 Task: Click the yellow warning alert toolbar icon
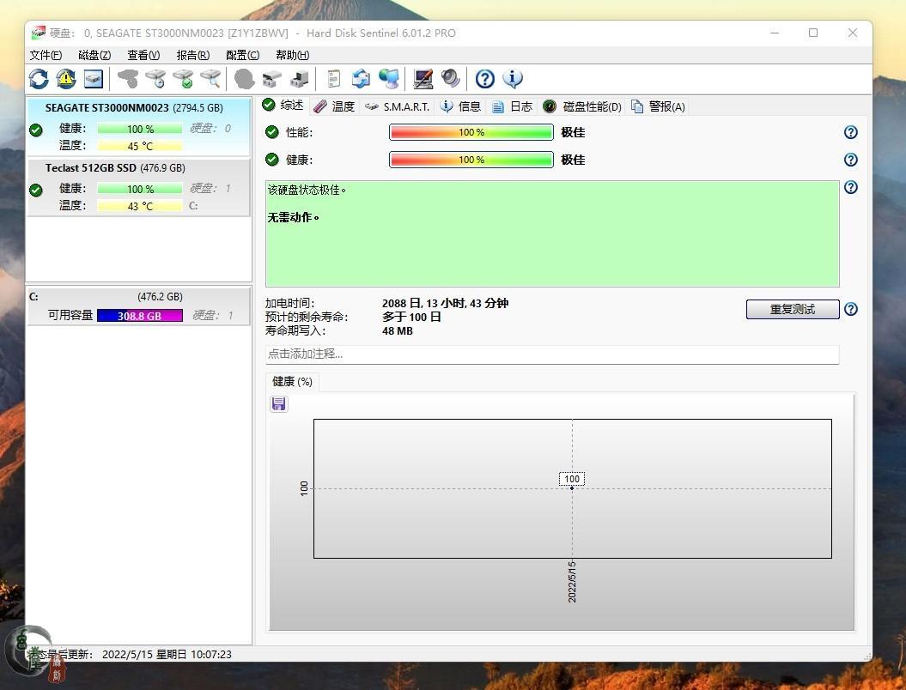coord(66,79)
